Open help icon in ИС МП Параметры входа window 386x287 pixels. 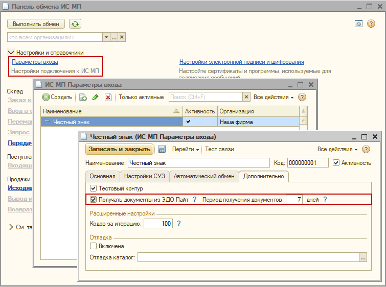[x=302, y=97]
